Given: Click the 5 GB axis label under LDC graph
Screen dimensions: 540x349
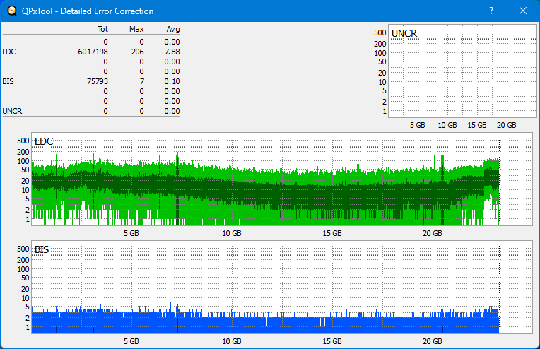Looking at the screenshot, I should pyautogui.click(x=131, y=233).
